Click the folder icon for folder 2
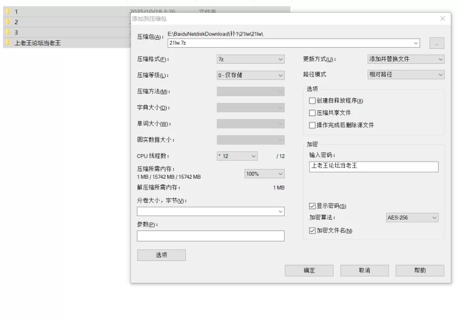 tap(9, 22)
